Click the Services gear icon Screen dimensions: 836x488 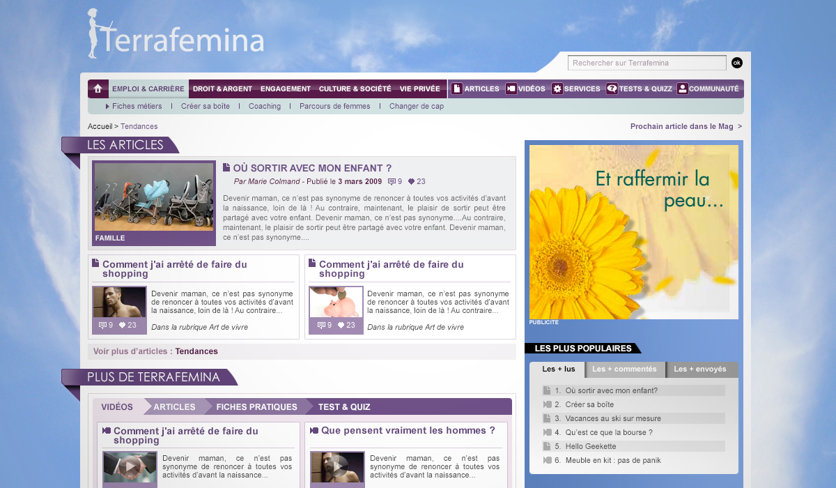[557, 89]
